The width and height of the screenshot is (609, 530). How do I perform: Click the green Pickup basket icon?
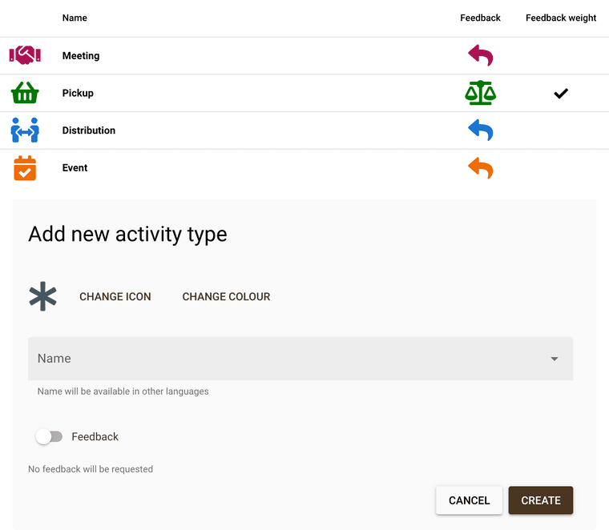coord(25,93)
